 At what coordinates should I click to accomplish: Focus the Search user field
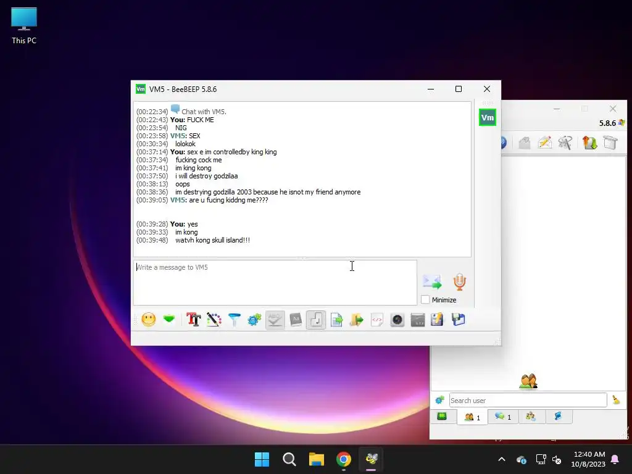pyautogui.click(x=528, y=400)
